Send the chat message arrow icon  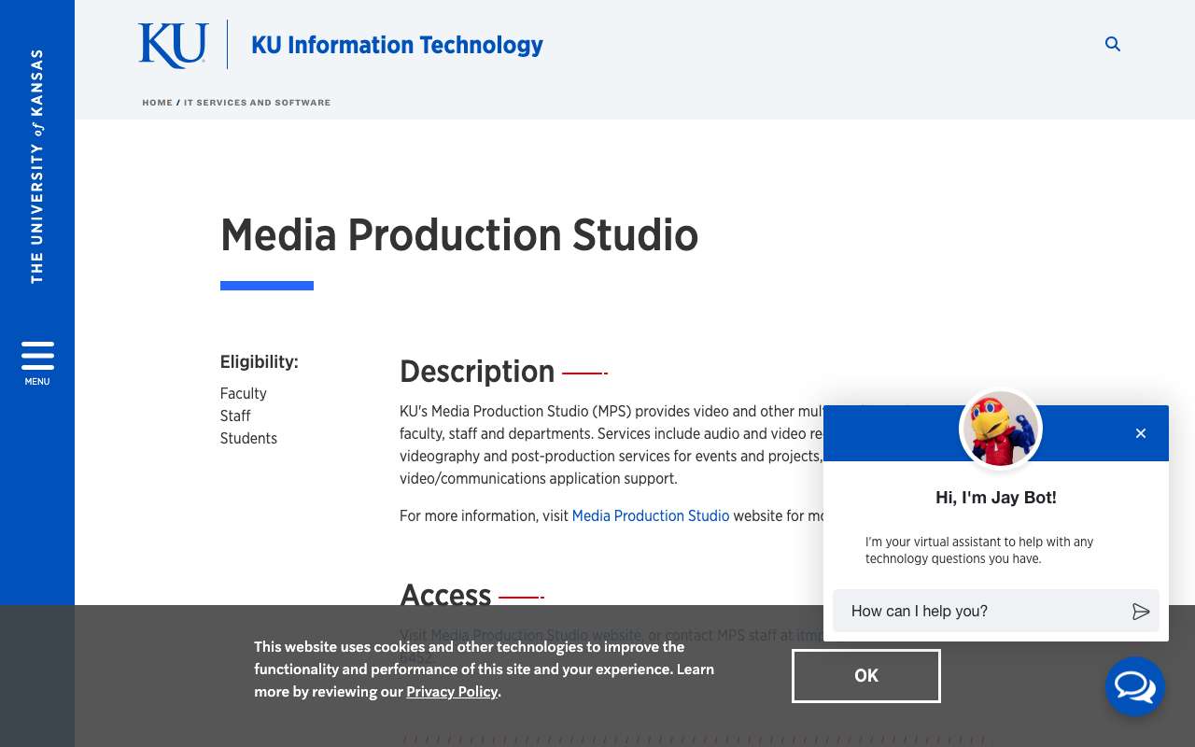tap(1140, 612)
